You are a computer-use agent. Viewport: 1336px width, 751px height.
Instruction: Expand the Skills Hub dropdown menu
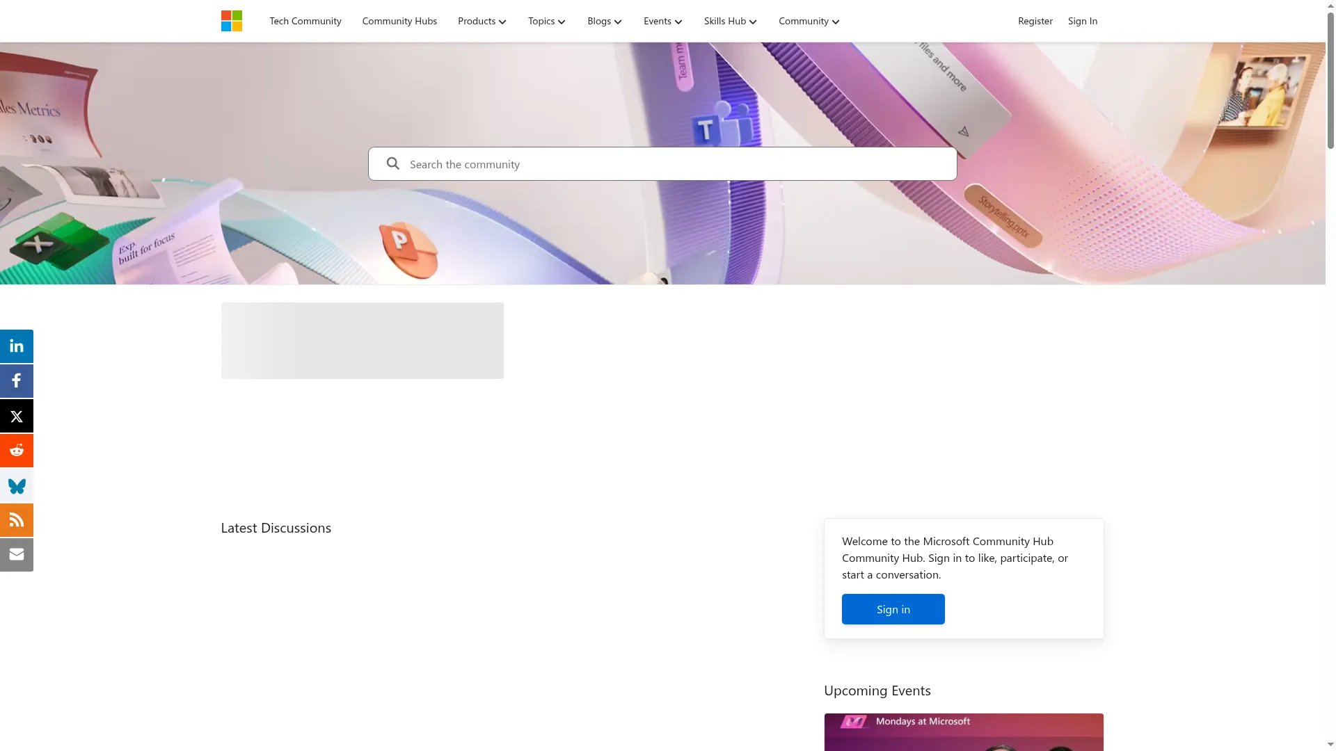point(731,21)
